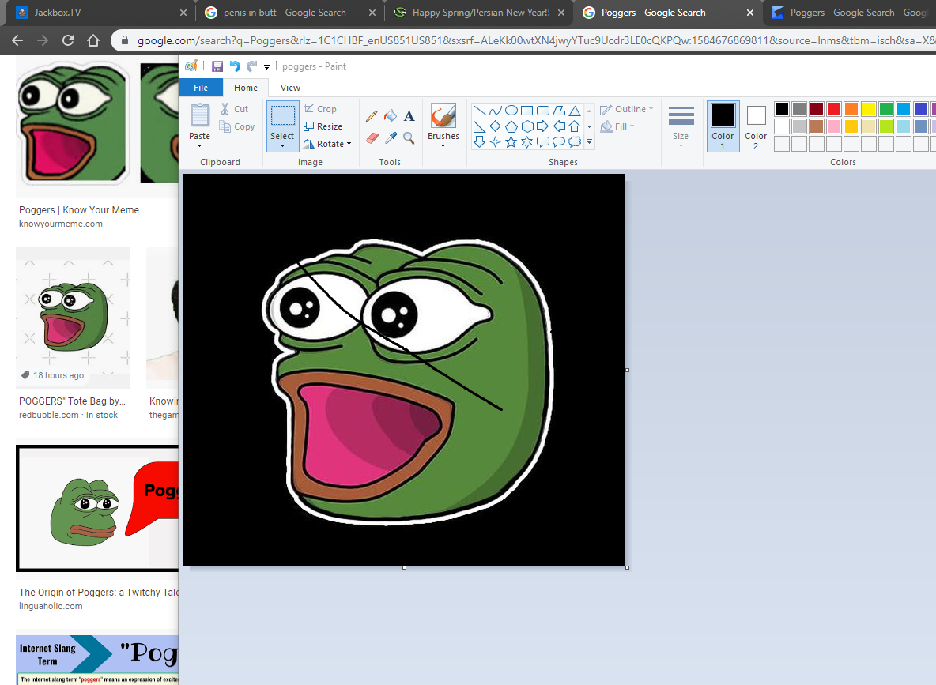
Task: Switch to the View ribbon tab
Action: [290, 88]
